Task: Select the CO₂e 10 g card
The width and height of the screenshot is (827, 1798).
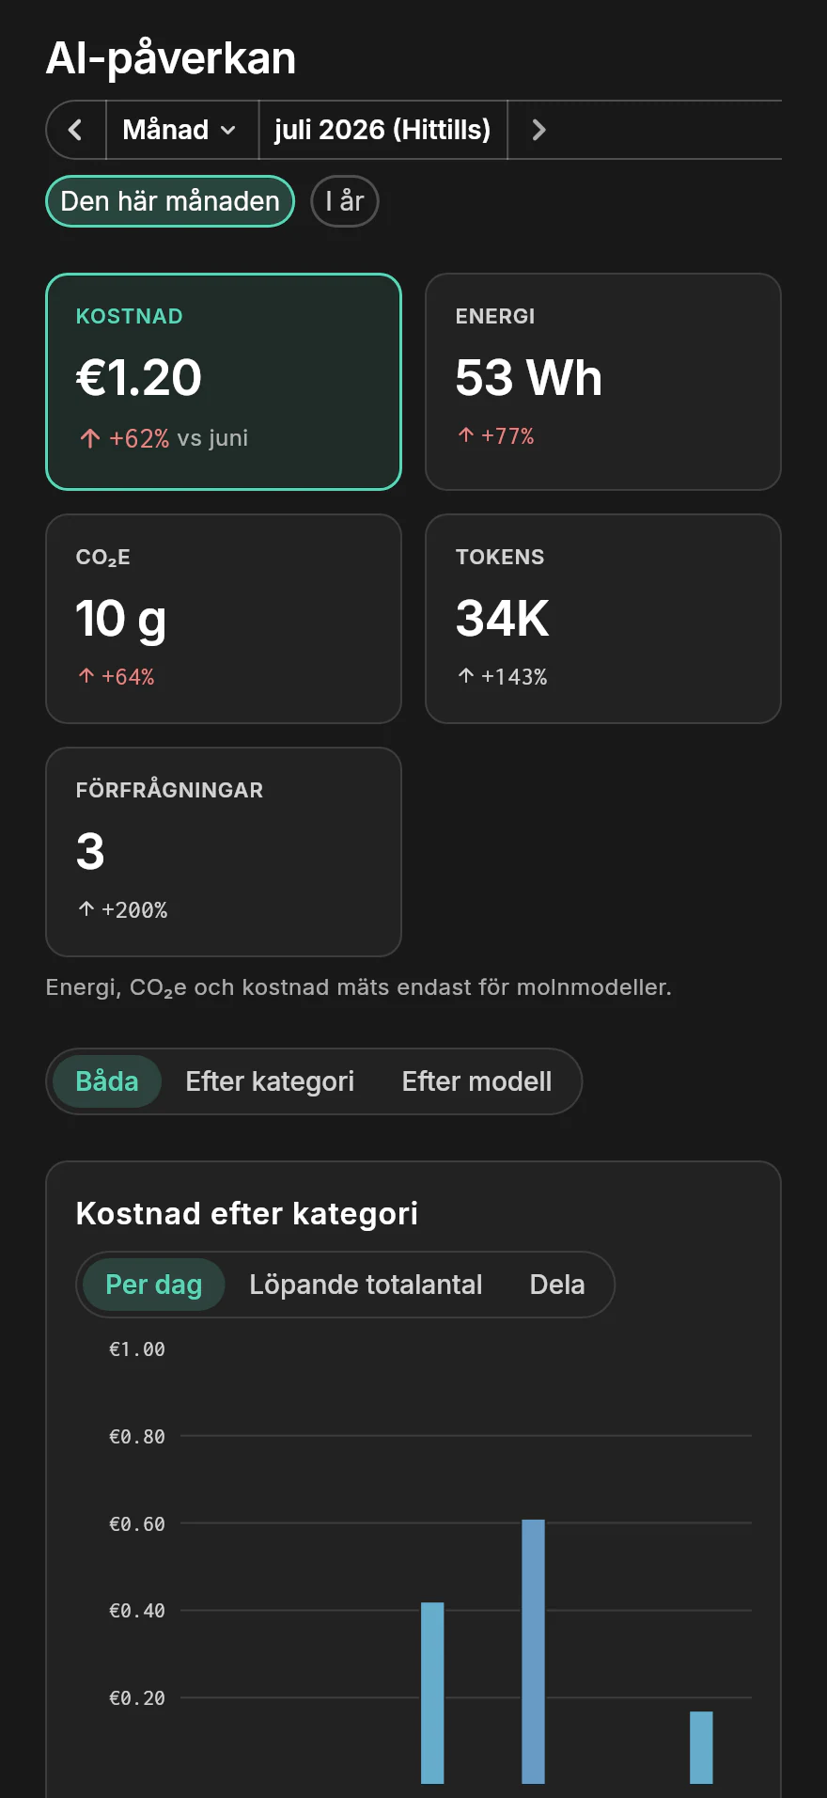Action: pos(224,619)
